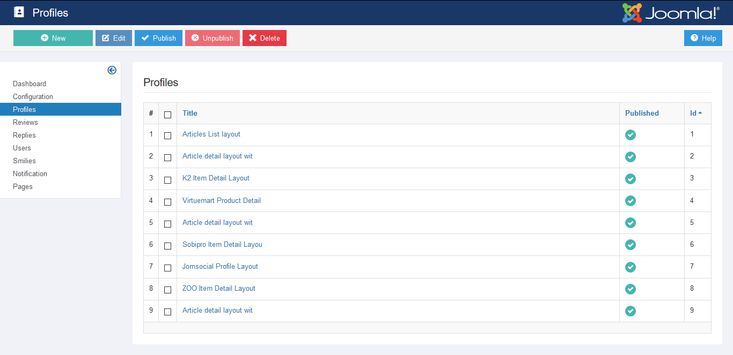Image resolution: width=733 pixels, height=355 pixels.
Task: Check the select-all checkbox in table header
Action: pyautogui.click(x=167, y=115)
